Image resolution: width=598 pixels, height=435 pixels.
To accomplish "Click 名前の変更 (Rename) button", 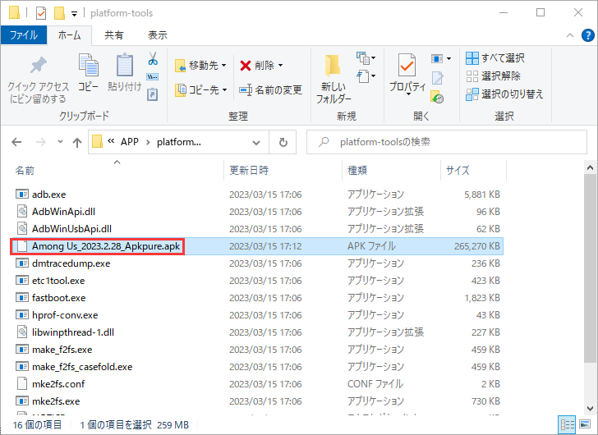I will 270,90.
